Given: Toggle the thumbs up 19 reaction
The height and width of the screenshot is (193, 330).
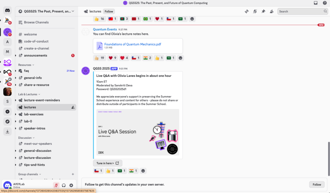Looking at the screenshot, I should 99,58.
